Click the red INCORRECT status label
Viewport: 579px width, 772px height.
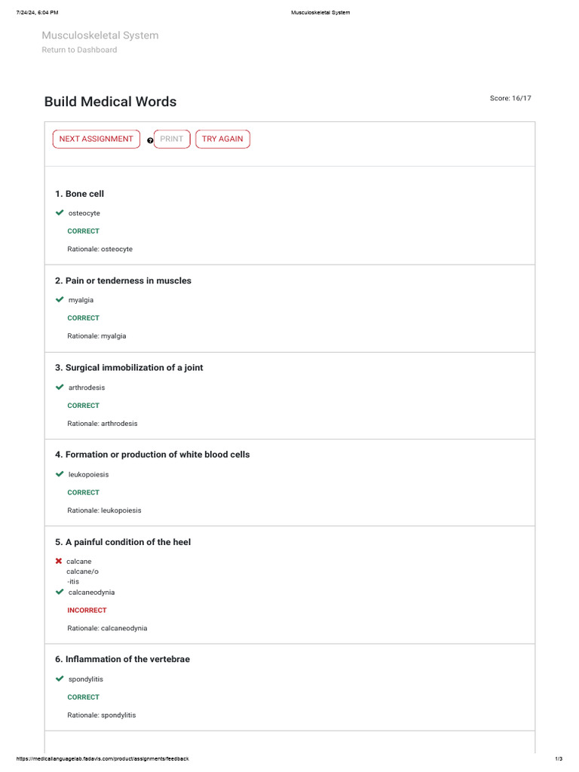[x=87, y=610]
